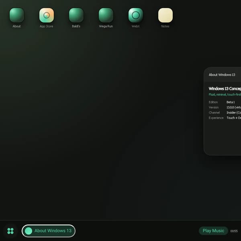Click the Experience label
Screen dimensions: 241x241
tap(216, 118)
